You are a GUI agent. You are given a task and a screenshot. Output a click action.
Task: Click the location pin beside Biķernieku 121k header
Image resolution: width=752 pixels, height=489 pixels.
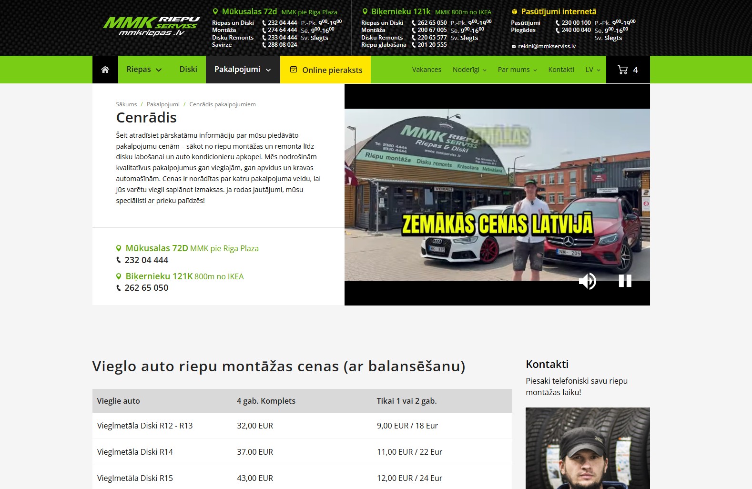coord(365,11)
